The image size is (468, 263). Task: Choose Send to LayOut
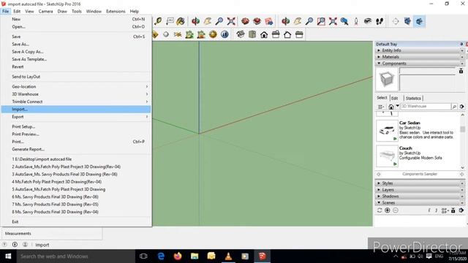coord(76,77)
